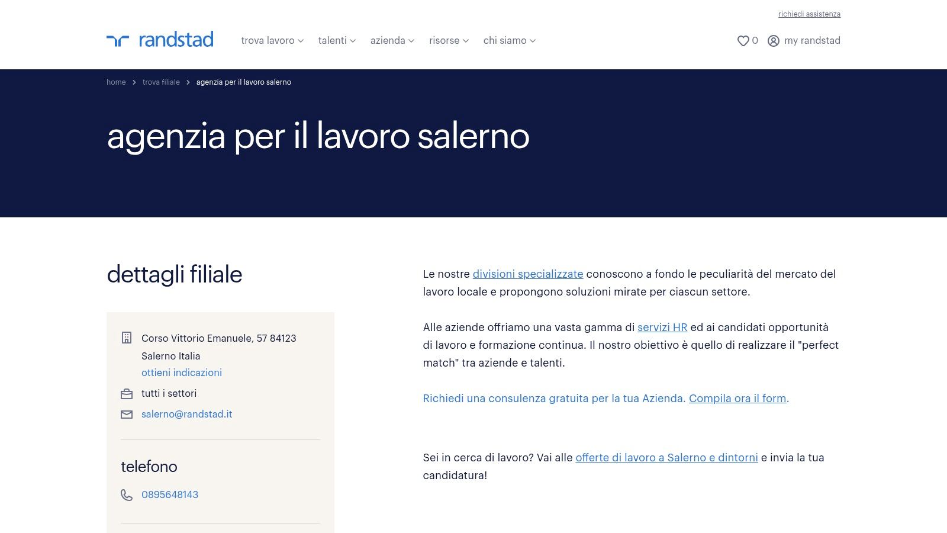This screenshot has height=533, width=947.
Task: Click breadcrumb chevron after home
Action: (x=134, y=82)
